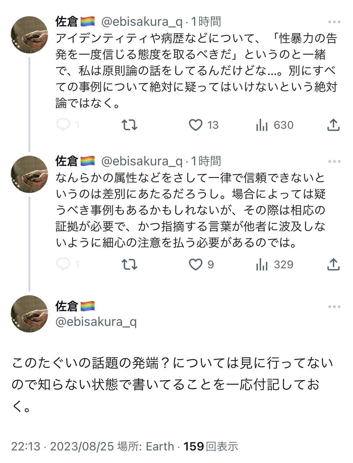View analytics showing 329 views
This screenshot has width=353, height=463.
[262, 265]
